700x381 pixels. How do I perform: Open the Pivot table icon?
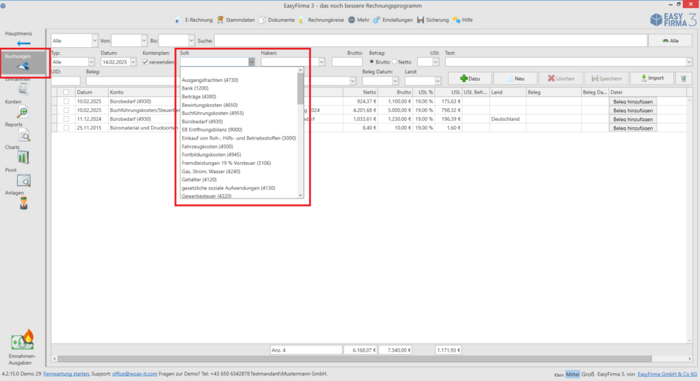click(x=24, y=181)
